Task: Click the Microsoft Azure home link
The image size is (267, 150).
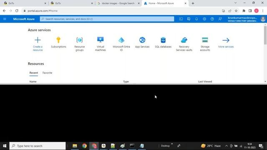Action: (24, 19)
